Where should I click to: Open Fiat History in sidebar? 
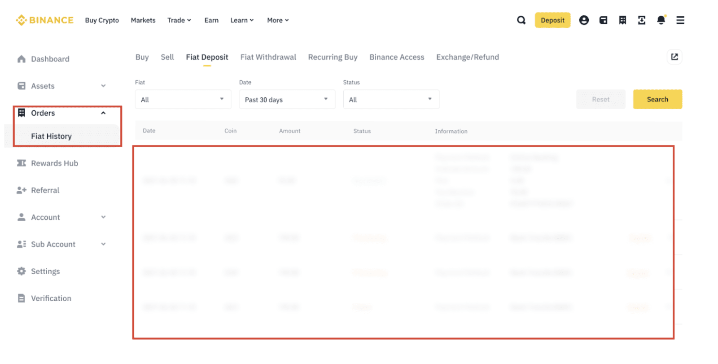click(51, 136)
